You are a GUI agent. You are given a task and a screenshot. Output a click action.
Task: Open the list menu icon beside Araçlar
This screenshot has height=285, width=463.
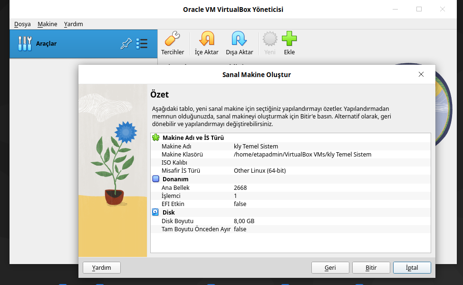(142, 44)
